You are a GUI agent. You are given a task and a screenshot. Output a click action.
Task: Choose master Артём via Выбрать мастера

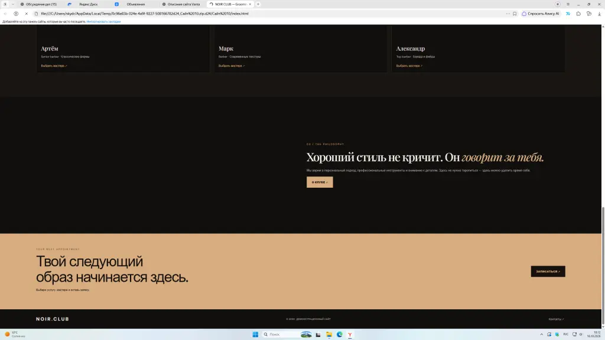[x=54, y=66]
